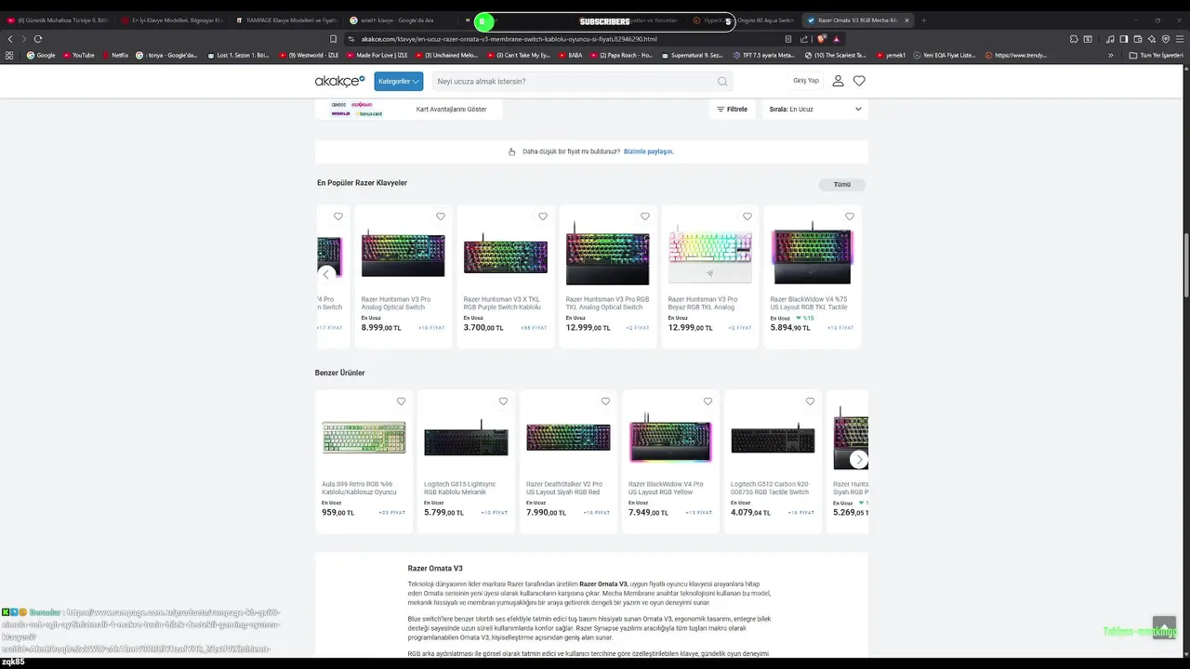This screenshot has width=1190, height=669.
Task: Click 959,00 TL price
Action: click(x=337, y=512)
